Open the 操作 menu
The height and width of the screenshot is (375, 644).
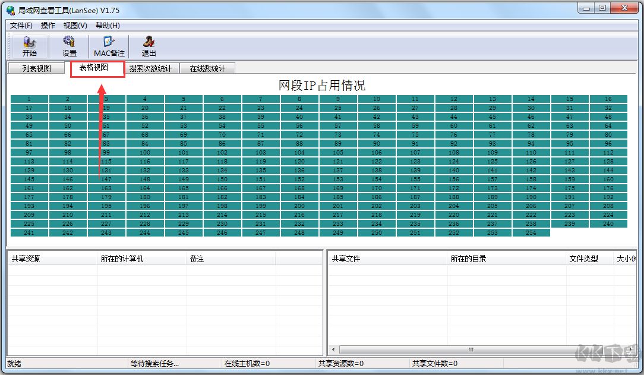coord(48,26)
